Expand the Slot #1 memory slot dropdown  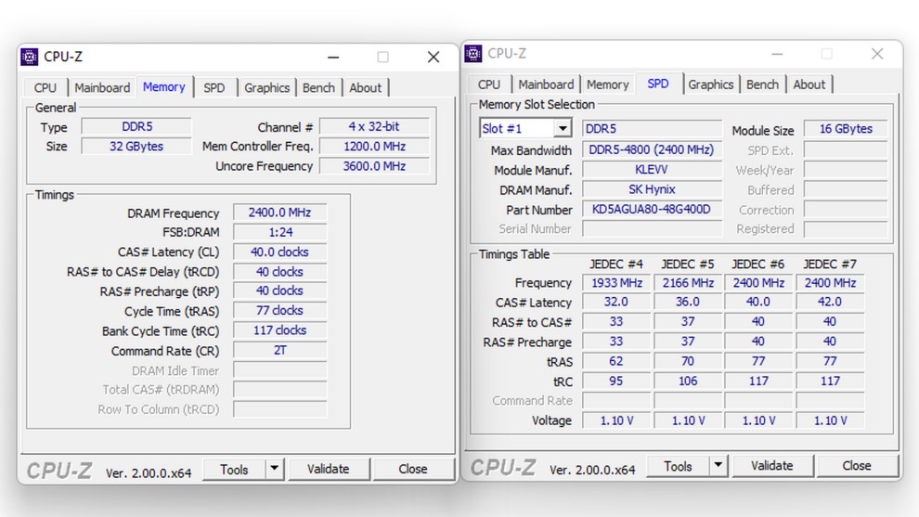(562, 128)
